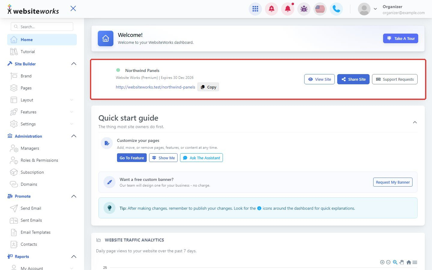Open the chart hamburger menu

(415, 262)
